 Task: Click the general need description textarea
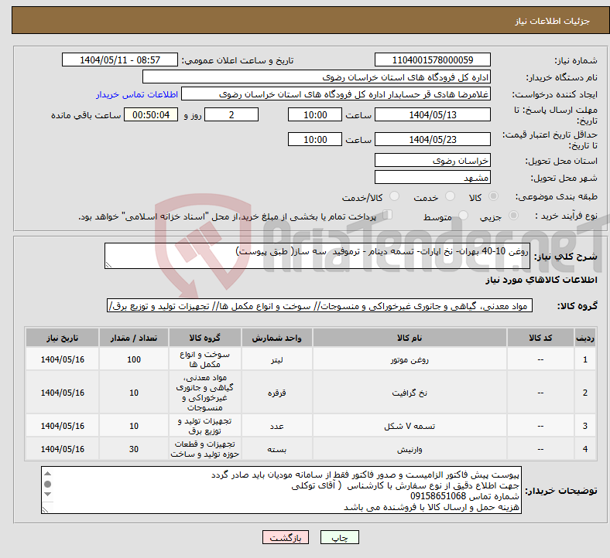[x=317, y=256]
